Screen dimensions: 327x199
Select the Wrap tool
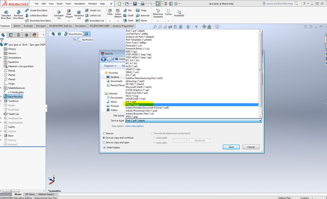click(141, 10)
